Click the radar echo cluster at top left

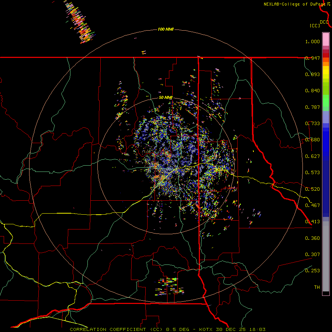79,22
